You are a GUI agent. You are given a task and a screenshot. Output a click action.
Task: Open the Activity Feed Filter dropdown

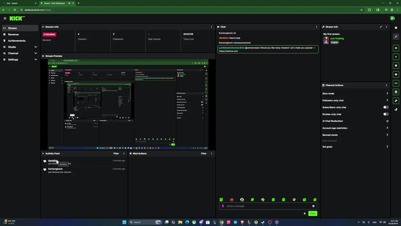(x=116, y=153)
